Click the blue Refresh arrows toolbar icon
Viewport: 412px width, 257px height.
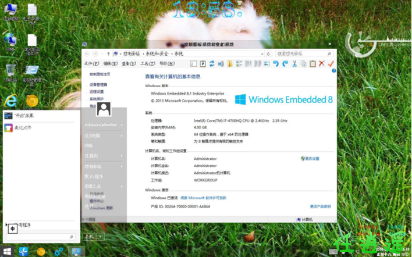212,63
